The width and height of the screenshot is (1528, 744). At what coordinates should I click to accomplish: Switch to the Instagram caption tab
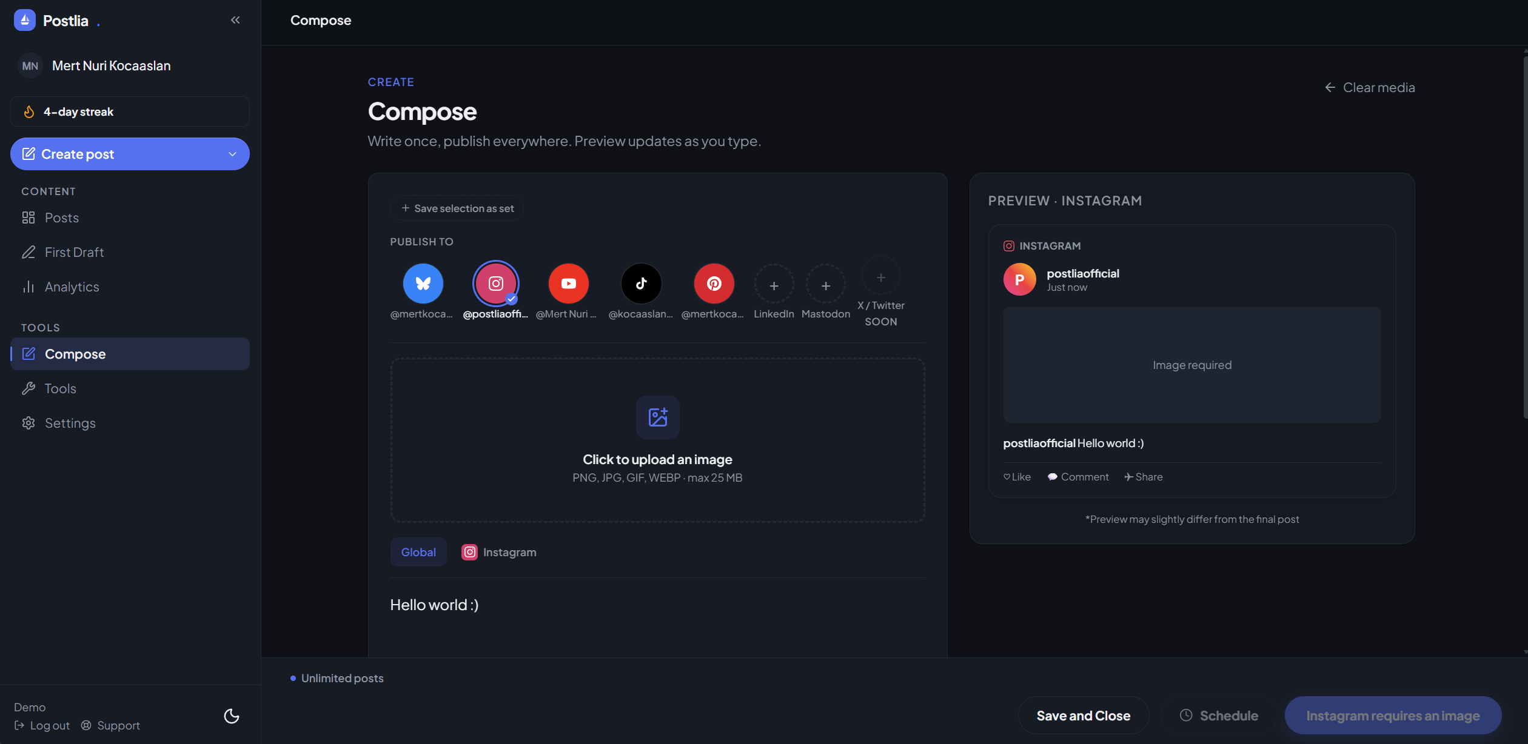(499, 552)
